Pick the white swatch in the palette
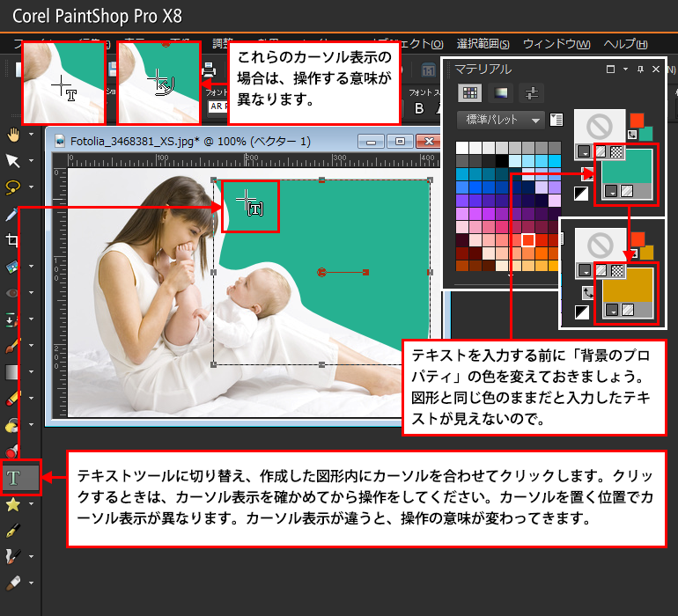This screenshot has width=678, height=616. point(462,148)
